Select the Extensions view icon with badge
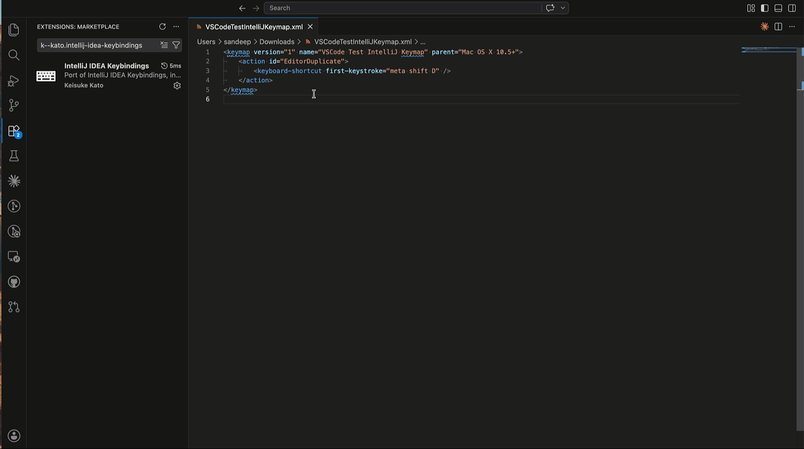The image size is (804, 449). 14,131
